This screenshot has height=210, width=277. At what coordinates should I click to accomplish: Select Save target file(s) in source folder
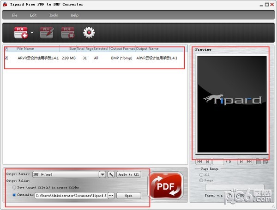[14, 187]
